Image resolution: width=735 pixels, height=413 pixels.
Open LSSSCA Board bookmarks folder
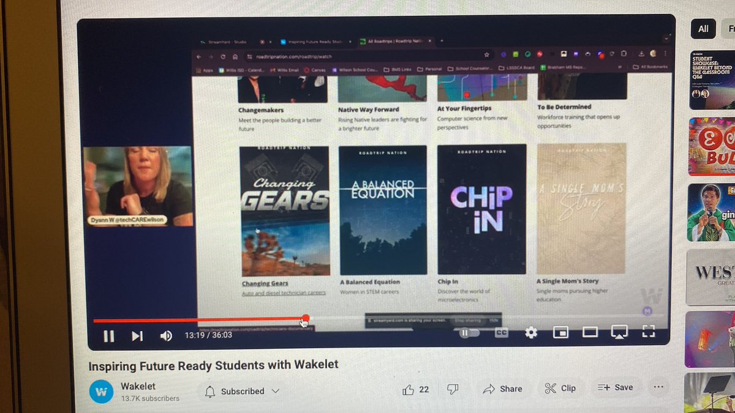pos(518,68)
